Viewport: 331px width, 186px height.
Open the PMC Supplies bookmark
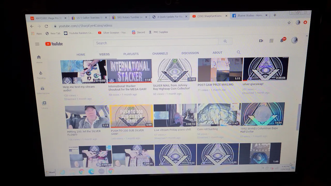coord(158,32)
